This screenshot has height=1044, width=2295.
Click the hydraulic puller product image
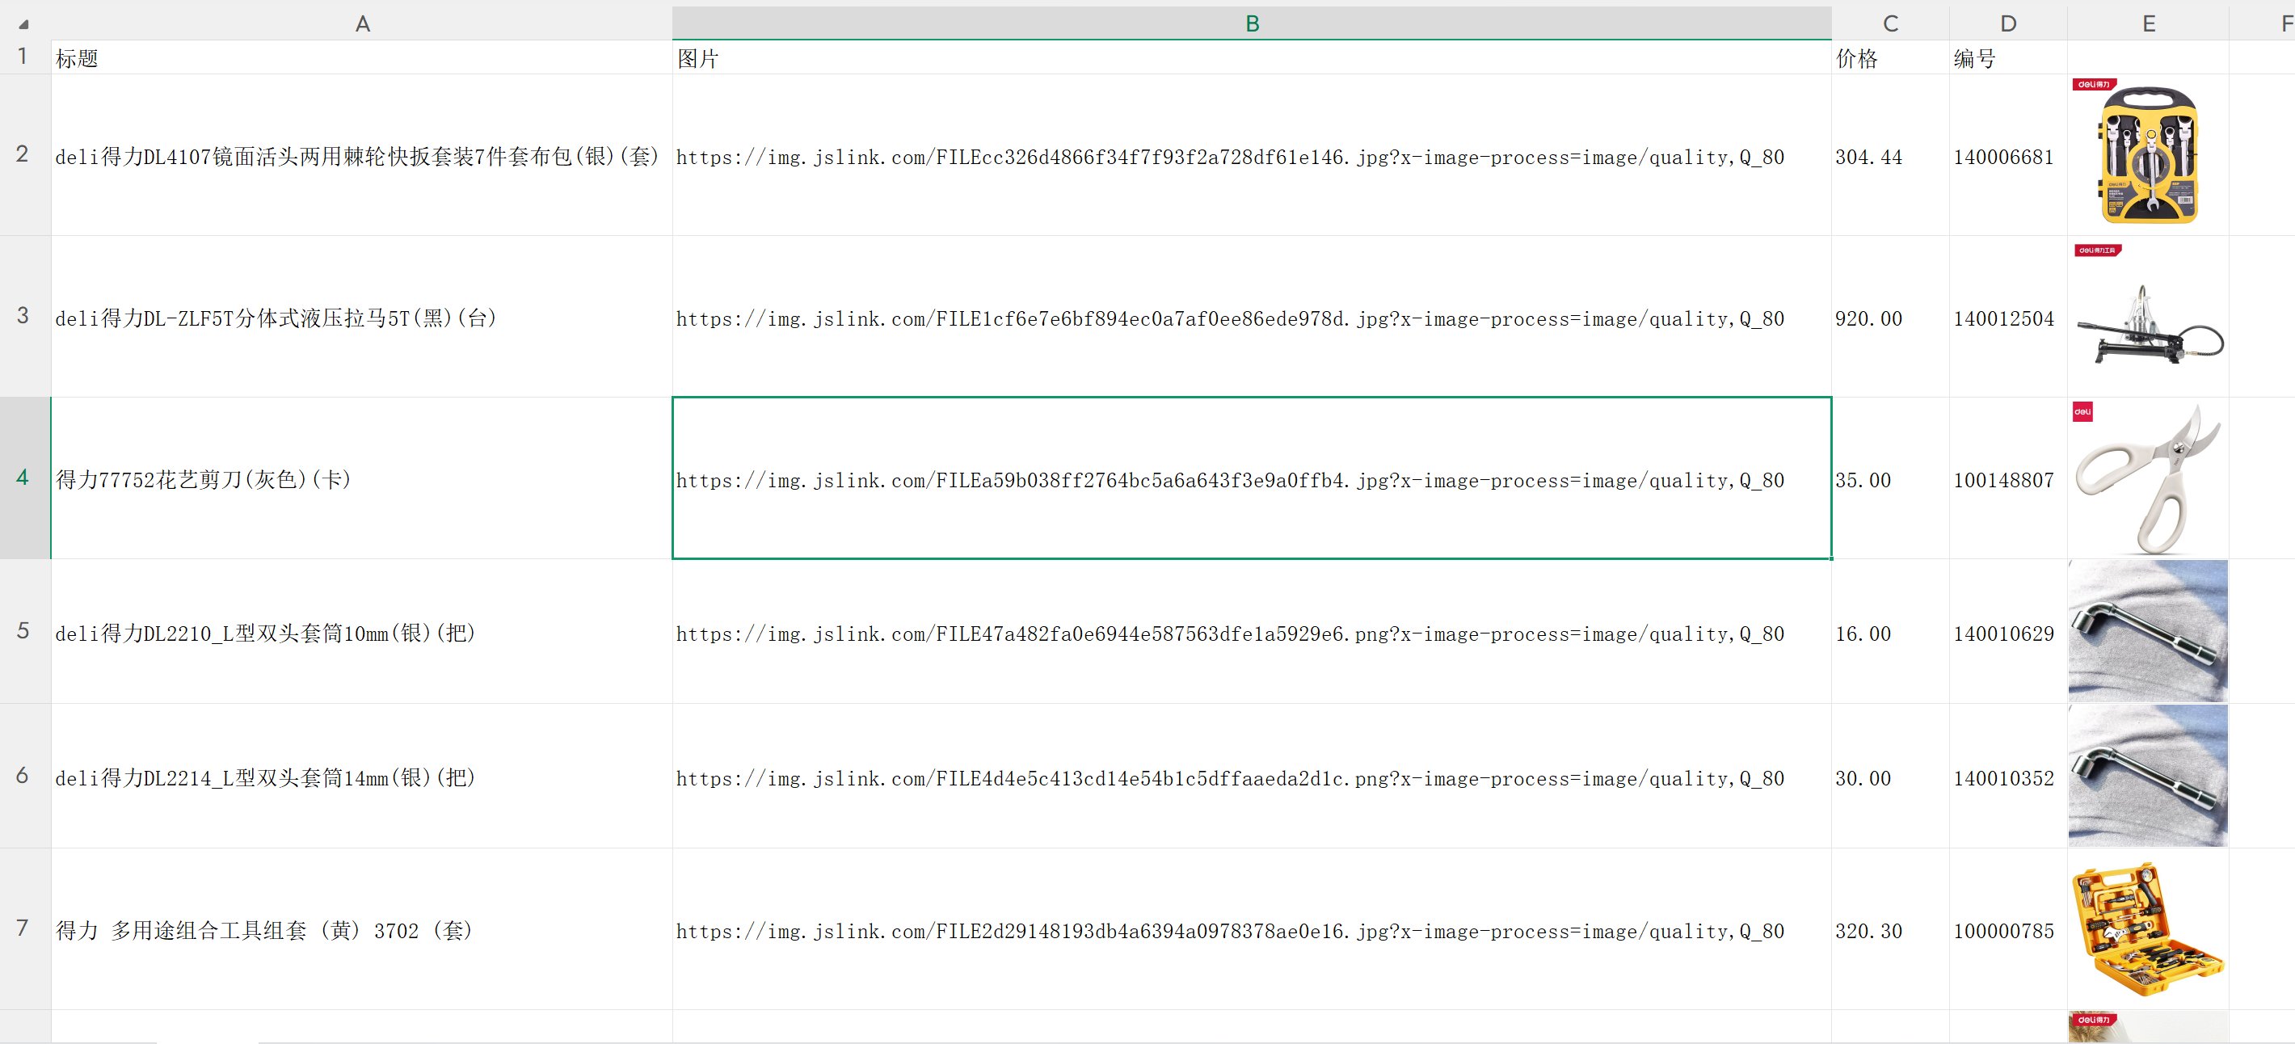(2147, 316)
